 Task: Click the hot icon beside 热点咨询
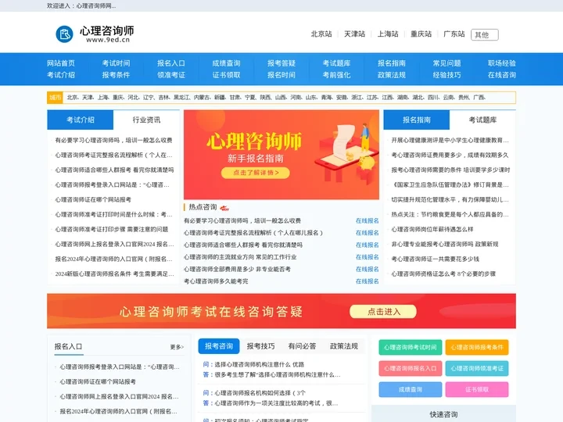[x=224, y=208]
